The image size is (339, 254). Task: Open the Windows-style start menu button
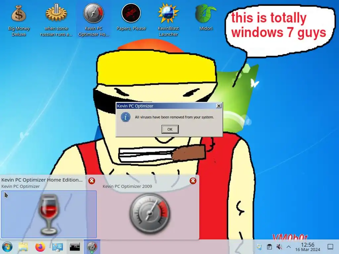pos(7,247)
